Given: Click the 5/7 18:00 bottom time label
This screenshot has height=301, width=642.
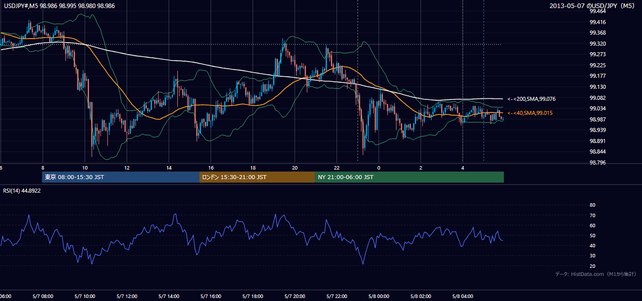Looking at the screenshot, I should pyautogui.click(x=253, y=296).
